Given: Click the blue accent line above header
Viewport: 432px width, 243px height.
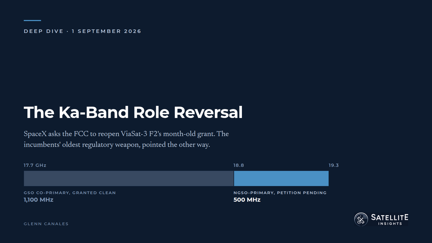Looking at the screenshot, I should tap(32, 21).
